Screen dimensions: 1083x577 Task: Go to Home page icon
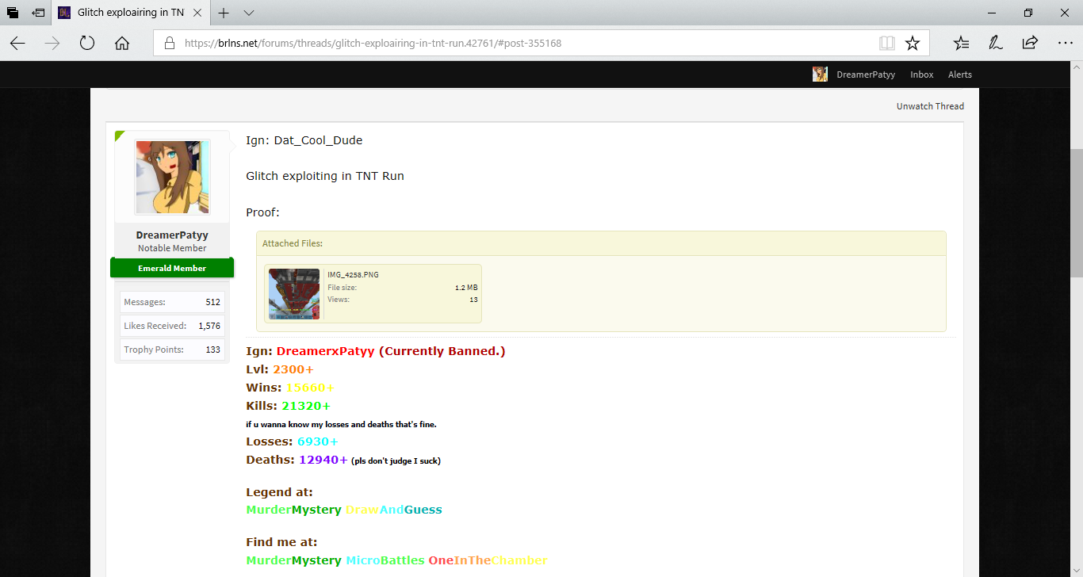(x=122, y=43)
